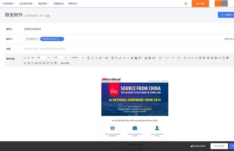Click the last icon in first toolbar row
This screenshot has width=234, height=151.
click(x=227, y=58)
